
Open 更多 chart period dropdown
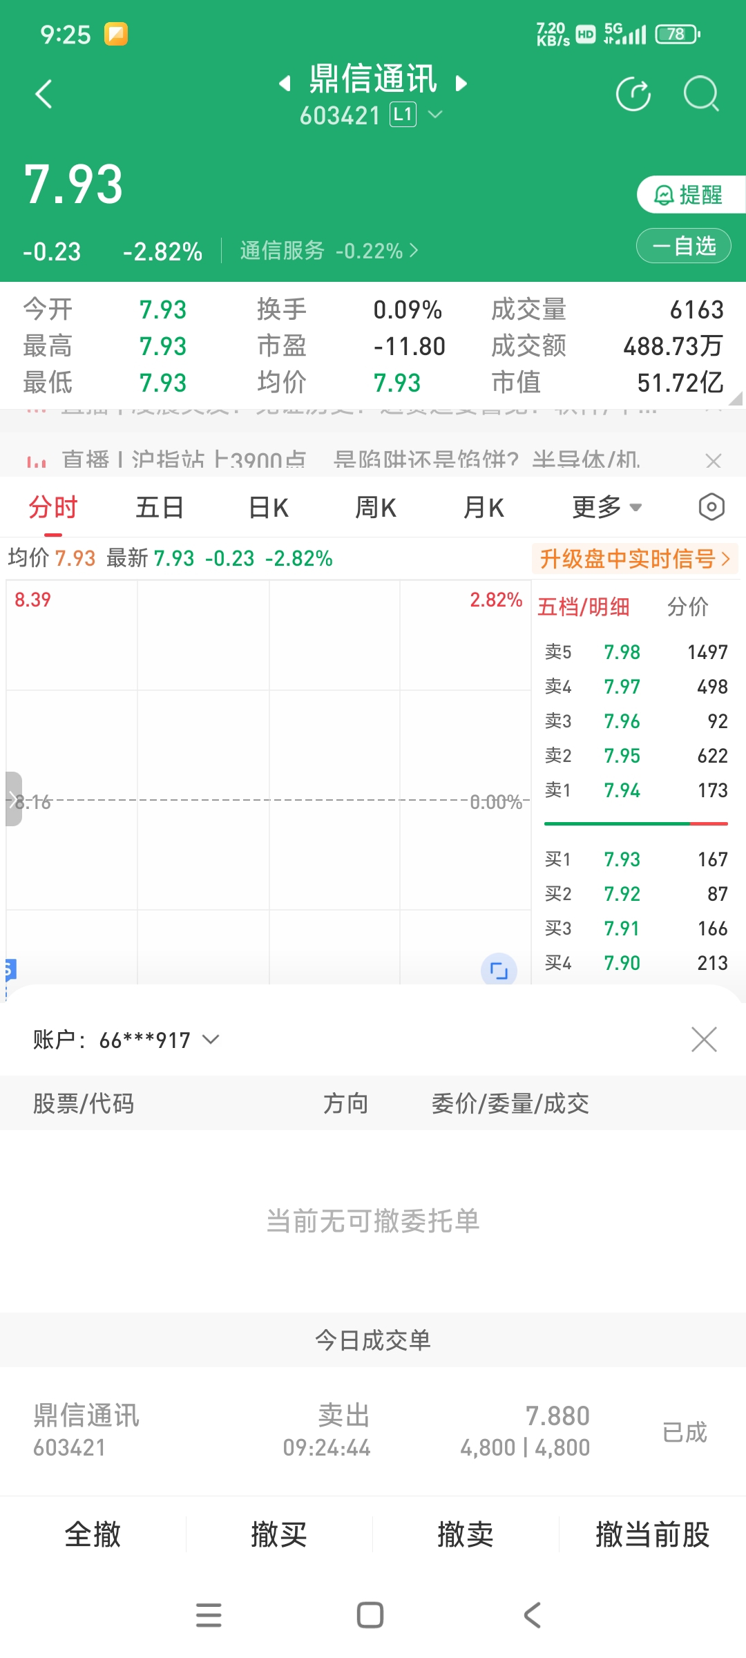[x=607, y=508]
